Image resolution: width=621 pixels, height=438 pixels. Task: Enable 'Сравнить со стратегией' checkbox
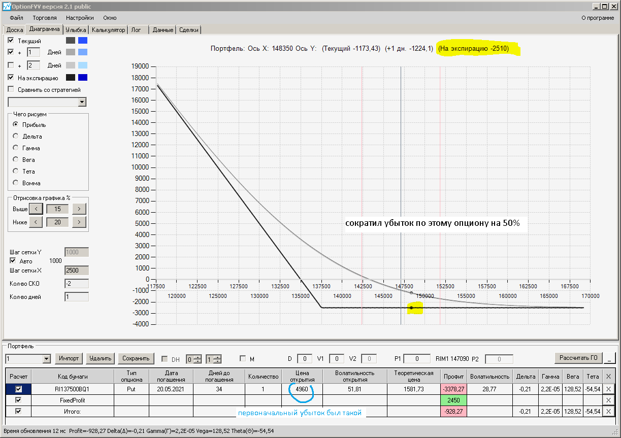(11, 90)
